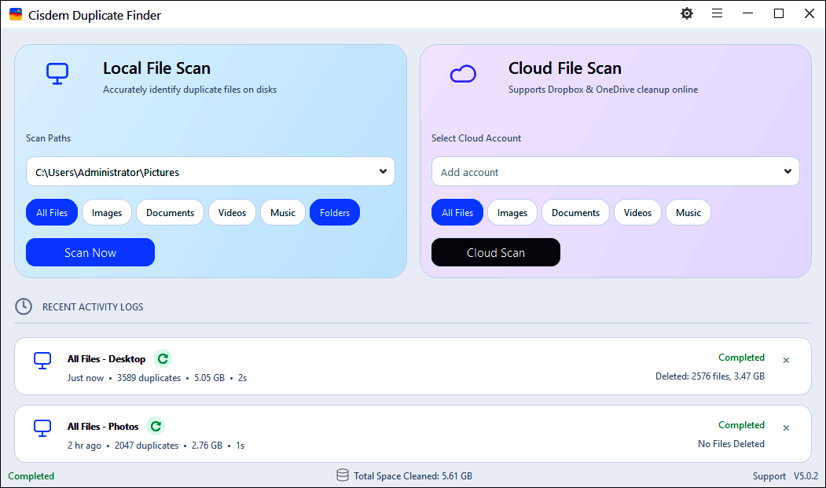Click the '3589 duplicates' text

coord(149,378)
